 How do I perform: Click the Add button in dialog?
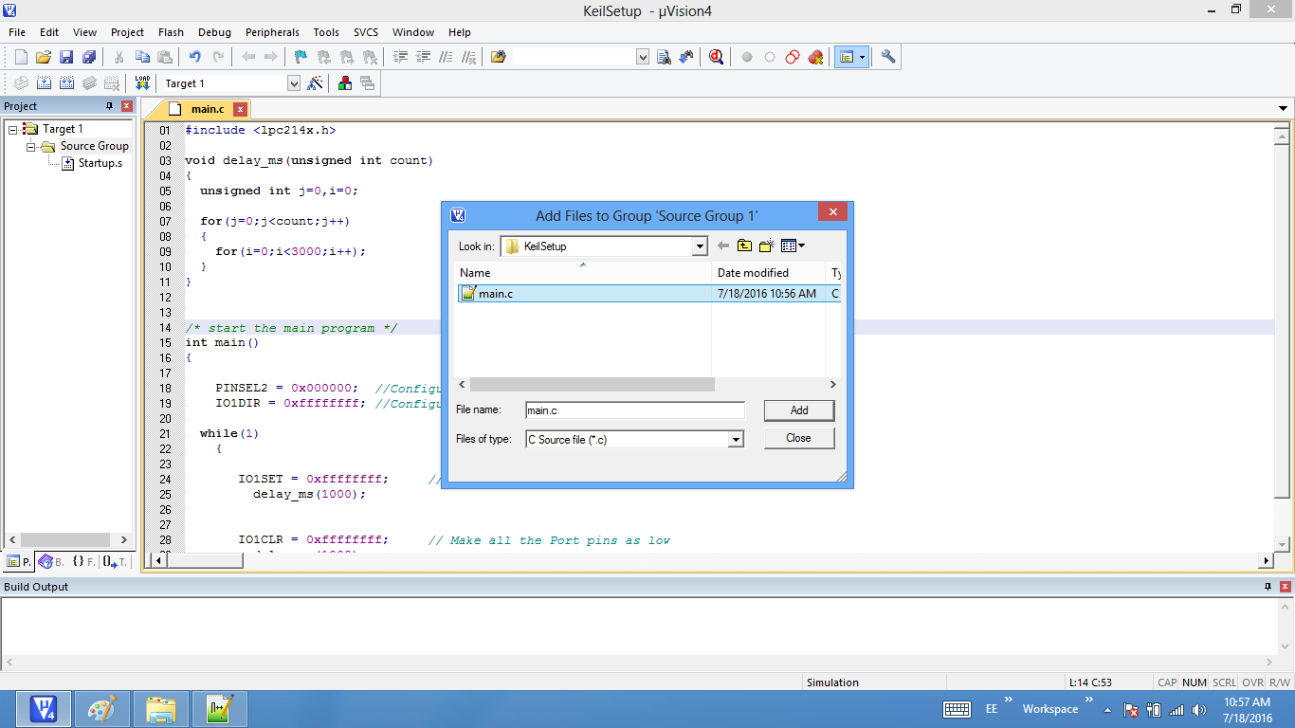click(x=799, y=410)
